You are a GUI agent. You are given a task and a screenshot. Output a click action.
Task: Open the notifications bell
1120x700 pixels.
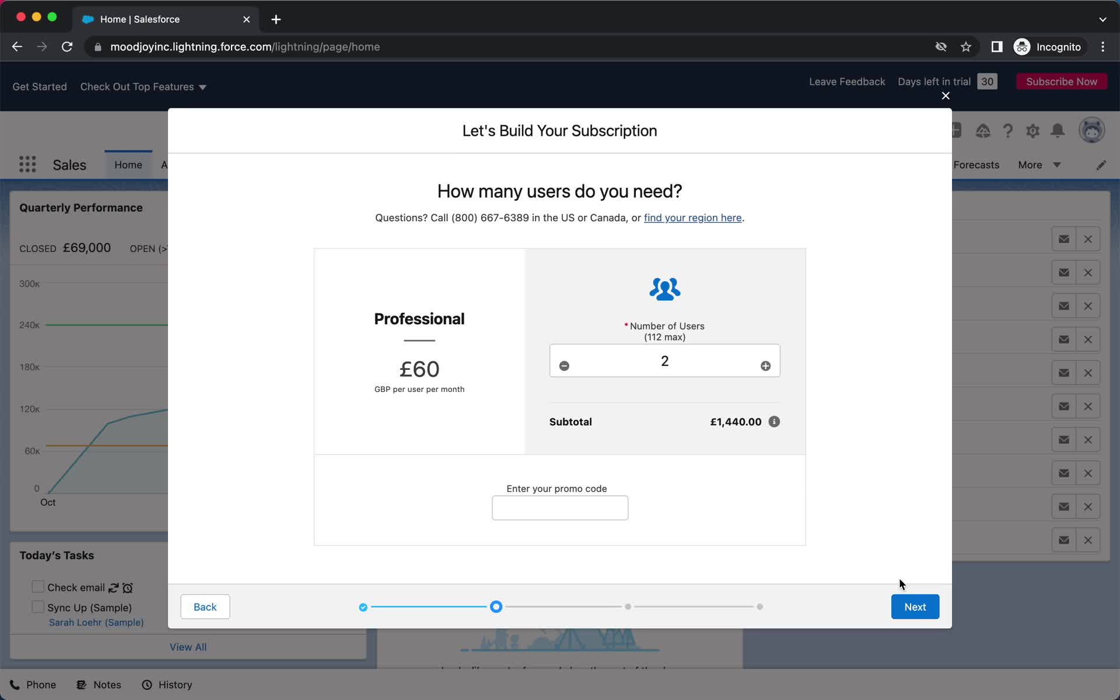click(1058, 131)
